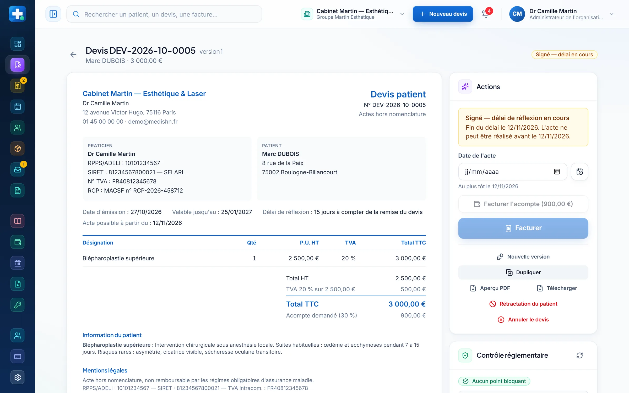The height and width of the screenshot is (393, 629).
Task: Click the 'Aucun point bloquant' badge
Action: 494,381
